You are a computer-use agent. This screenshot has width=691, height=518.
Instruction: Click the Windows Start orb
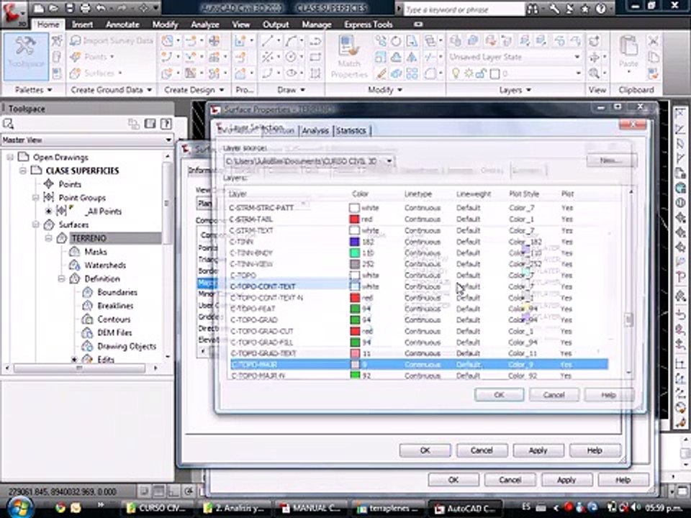coord(19,507)
